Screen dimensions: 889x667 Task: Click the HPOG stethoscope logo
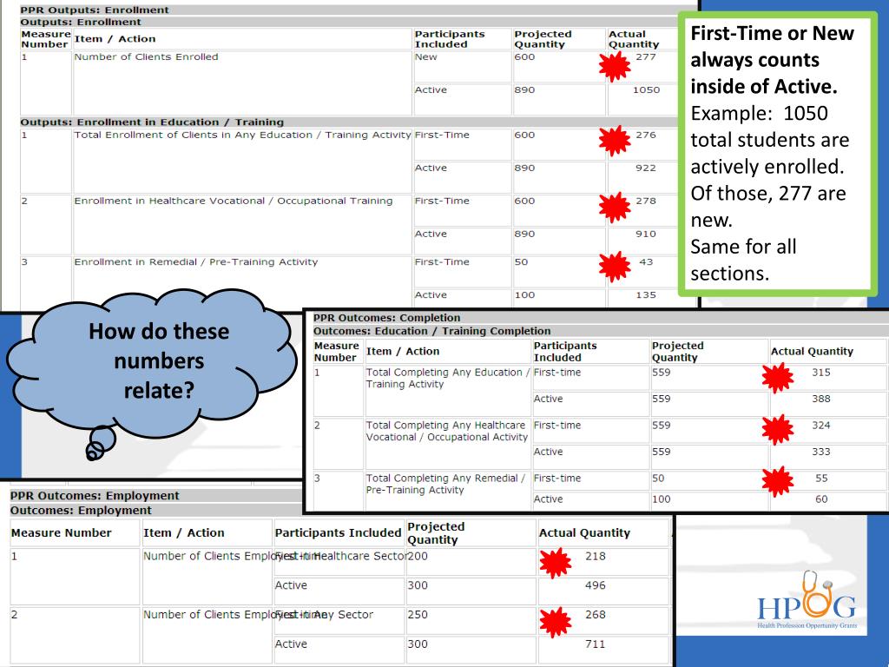coord(807,600)
